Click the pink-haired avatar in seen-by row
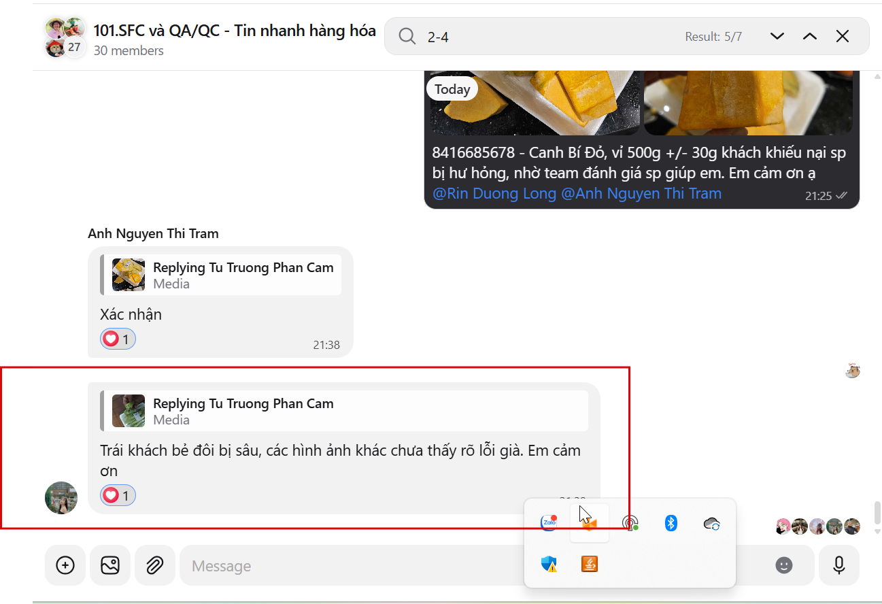 tap(783, 526)
